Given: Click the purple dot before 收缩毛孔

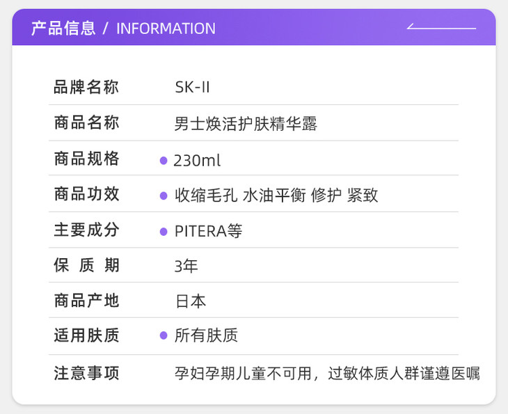Looking at the screenshot, I should pyautogui.click(x=164, y=196).
